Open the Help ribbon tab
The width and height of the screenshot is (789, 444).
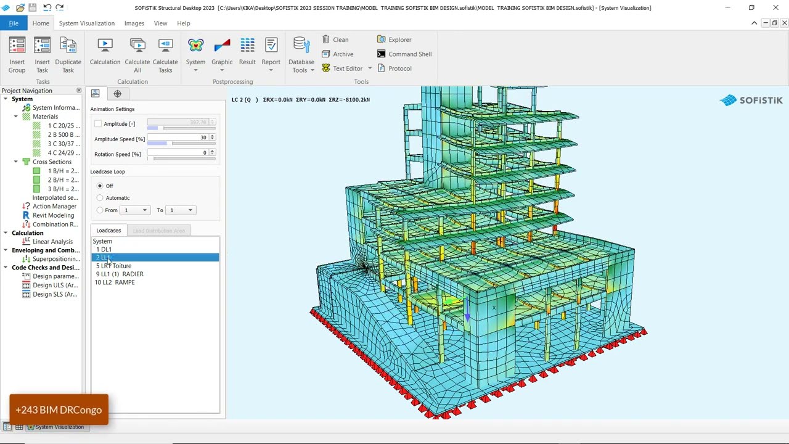(x=184, y=23)
